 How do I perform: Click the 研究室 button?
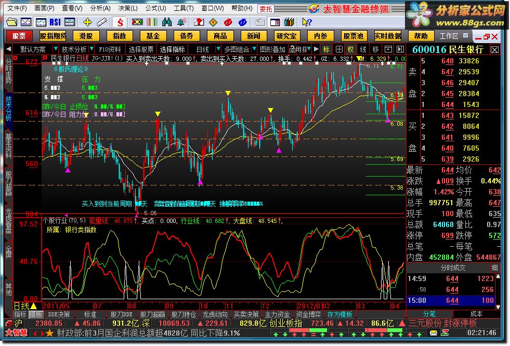[286, 36]
